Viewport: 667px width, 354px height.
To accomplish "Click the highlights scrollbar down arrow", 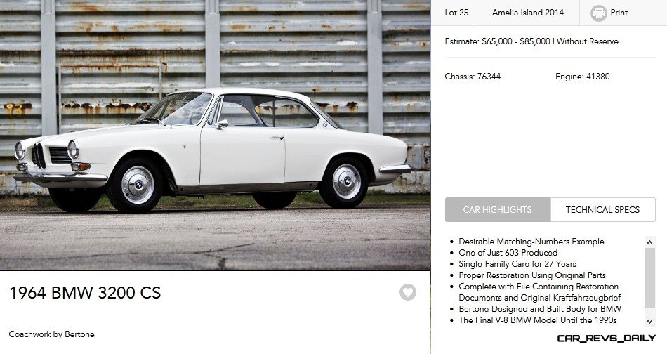I will click(x=649, y=322).
